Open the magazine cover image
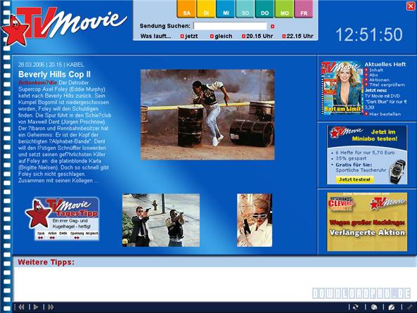 point(342,88)
